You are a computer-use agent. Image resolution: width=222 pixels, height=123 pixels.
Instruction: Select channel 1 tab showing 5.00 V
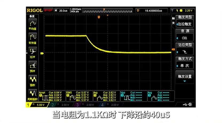37,105
